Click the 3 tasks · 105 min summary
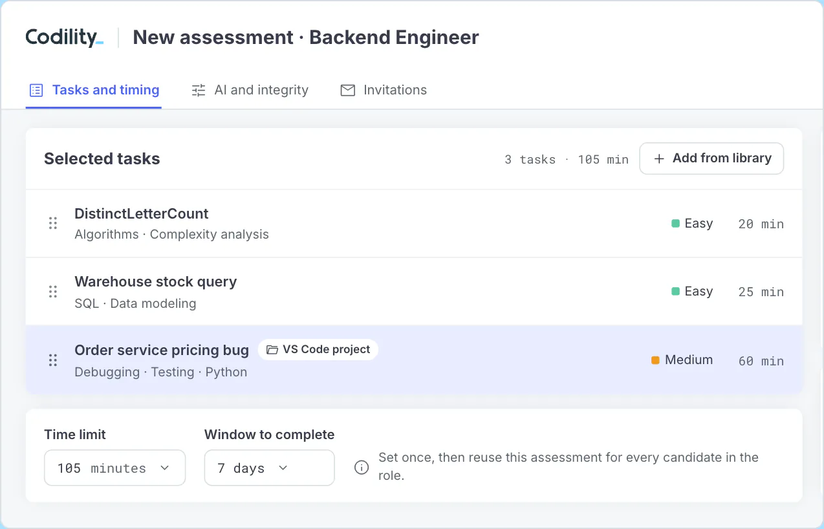 tap(567, 159)
